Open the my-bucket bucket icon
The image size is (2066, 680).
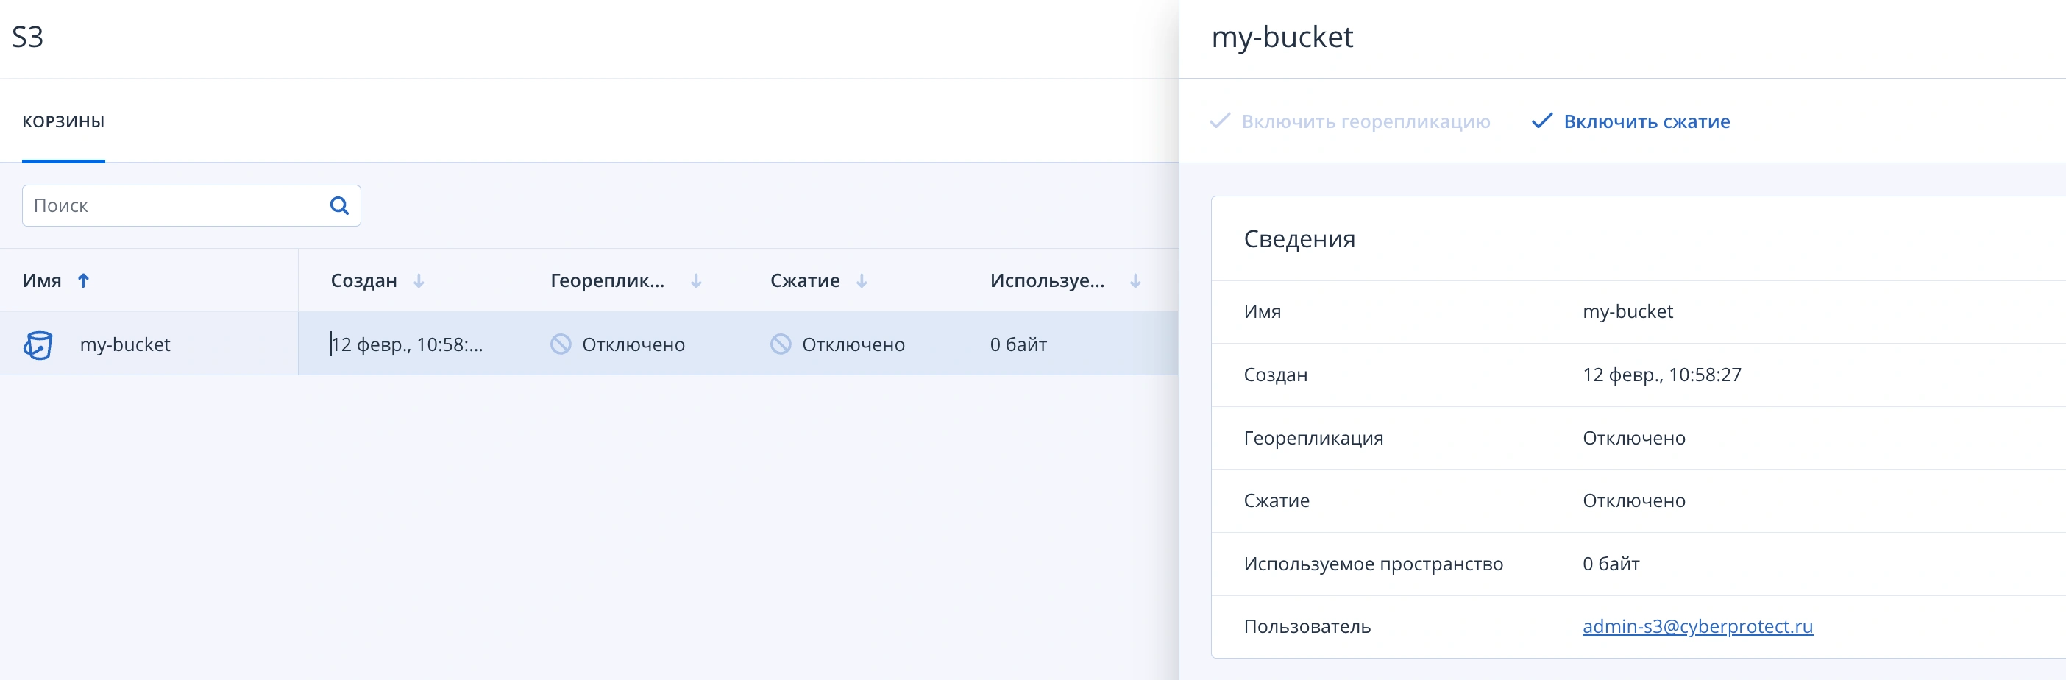pyautogui.click(x=38, y=344)
